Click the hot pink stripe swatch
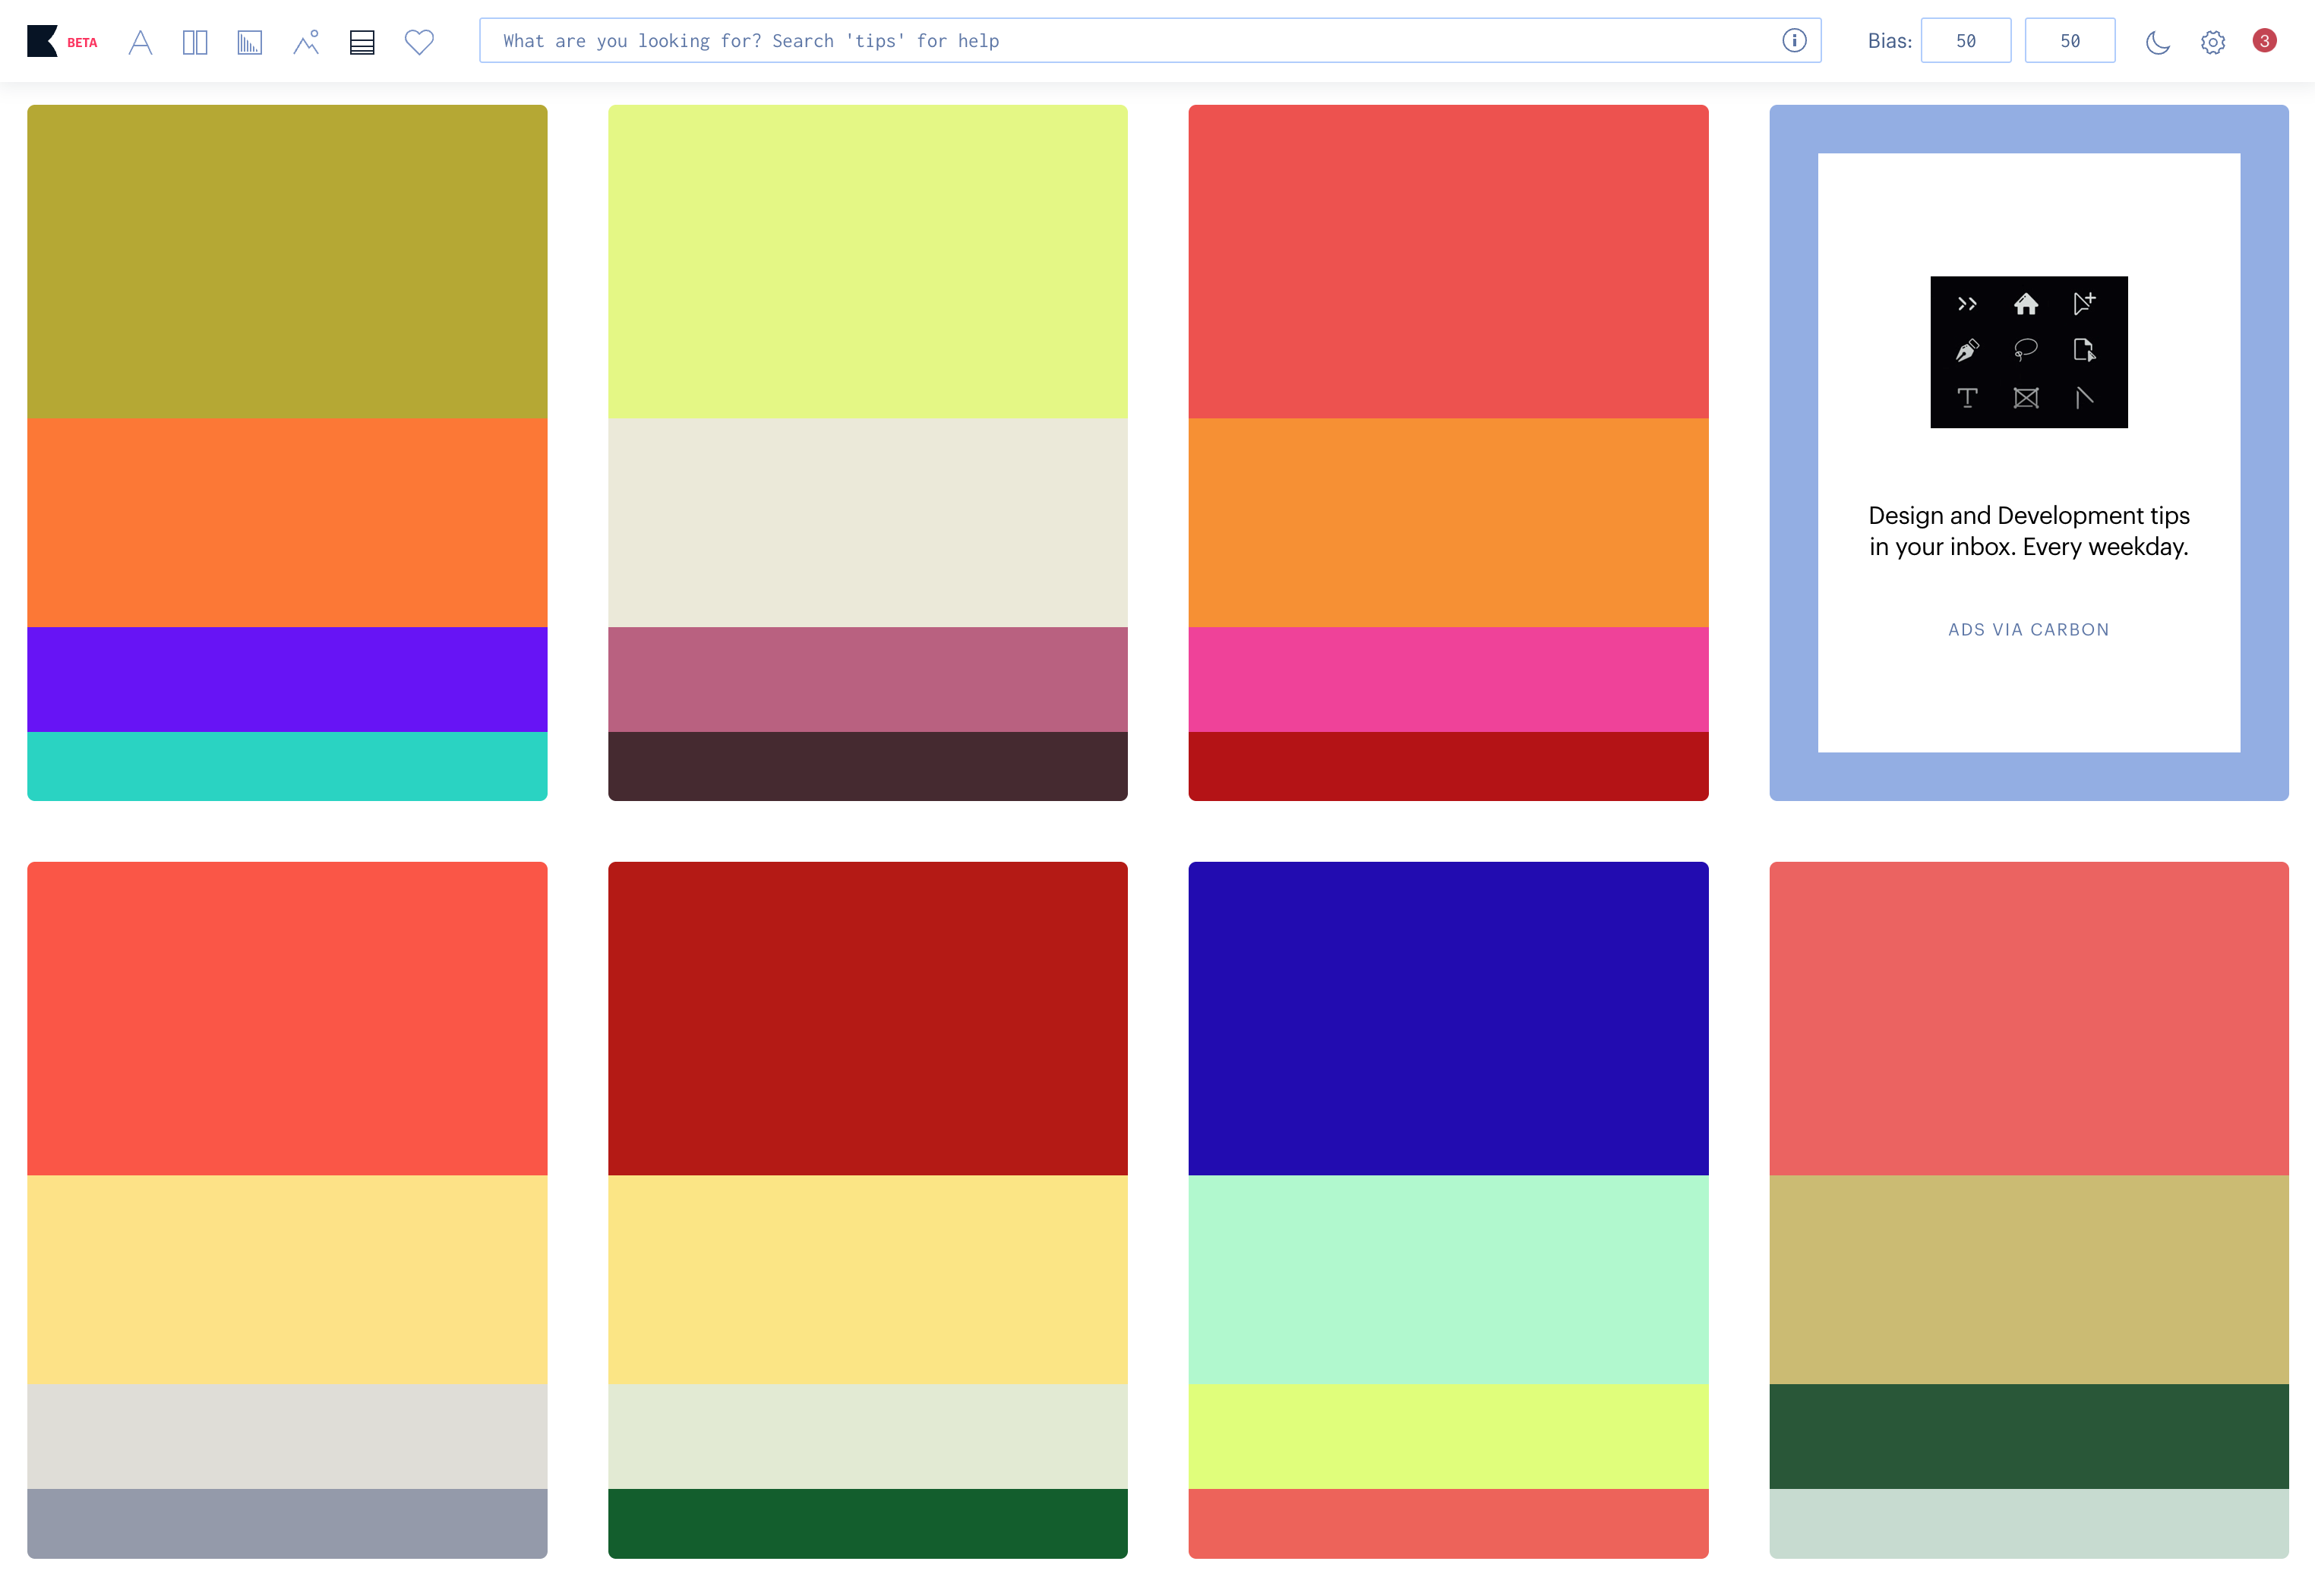 (1447, 679)
